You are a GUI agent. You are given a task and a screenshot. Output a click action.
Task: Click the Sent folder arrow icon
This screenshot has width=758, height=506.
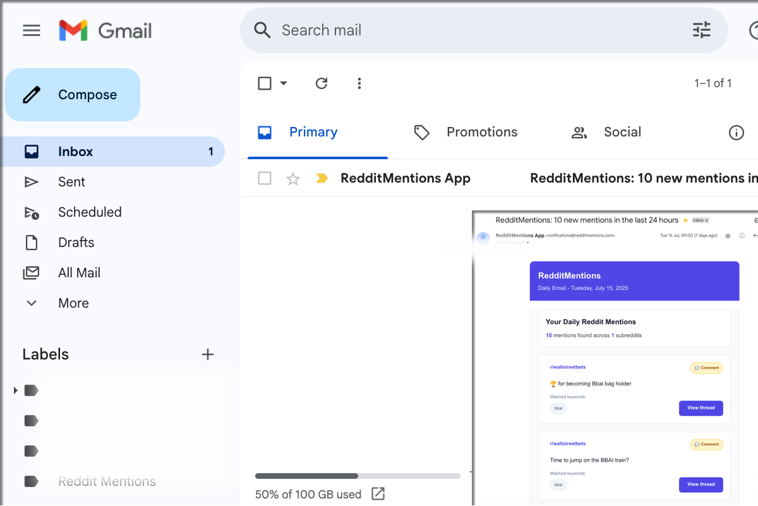31,182
